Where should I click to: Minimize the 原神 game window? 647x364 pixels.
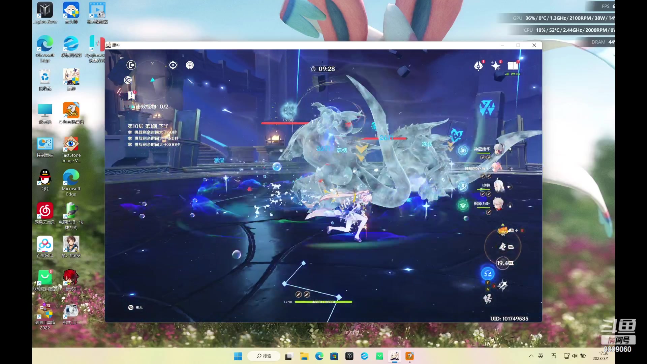[x=502, y=45]
